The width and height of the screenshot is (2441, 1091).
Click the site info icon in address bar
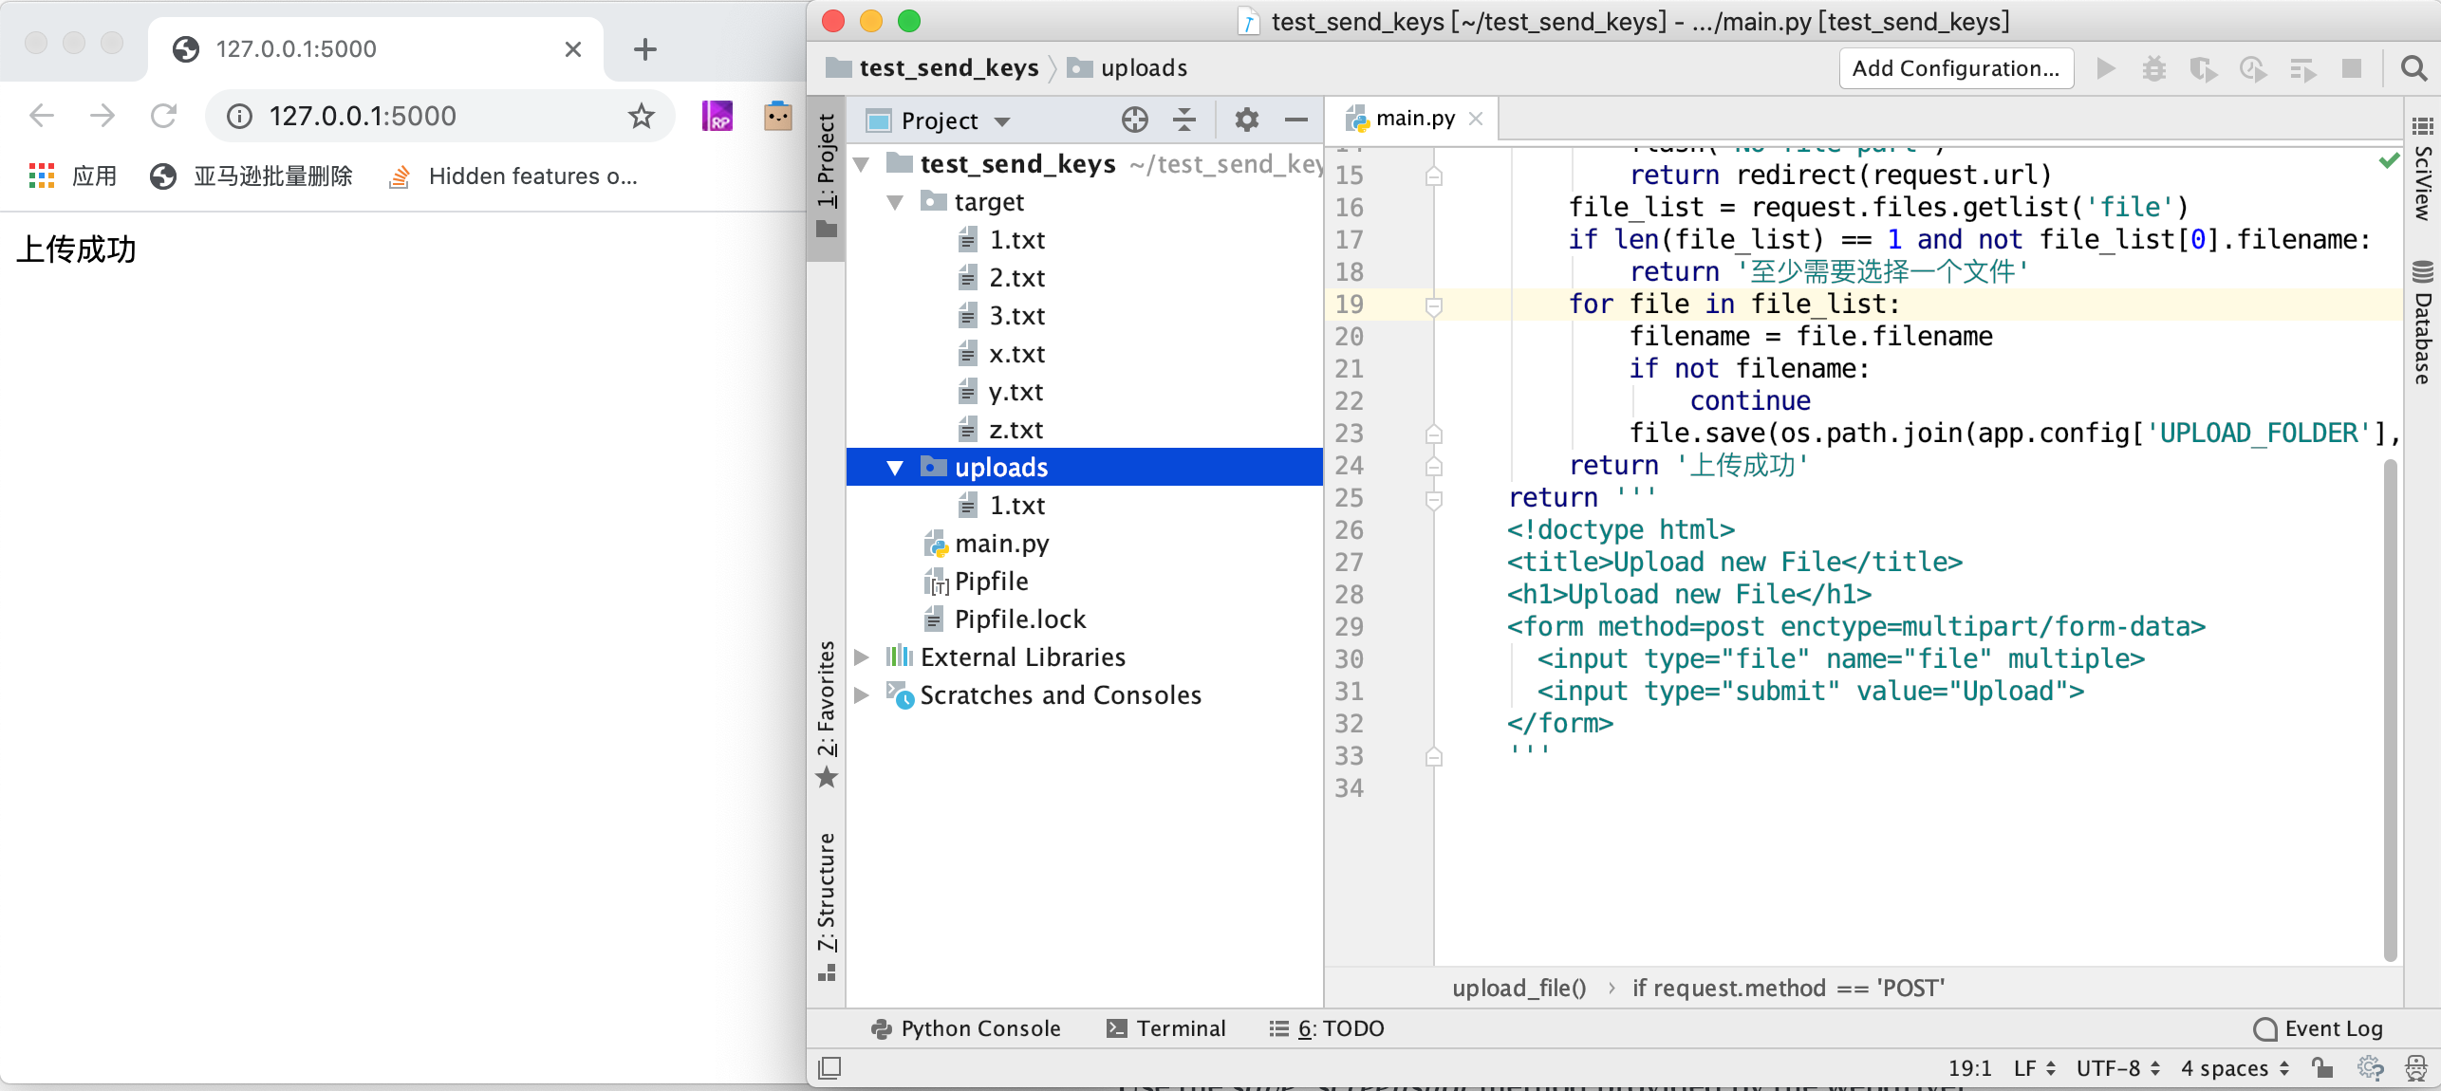tap(240, 116)
